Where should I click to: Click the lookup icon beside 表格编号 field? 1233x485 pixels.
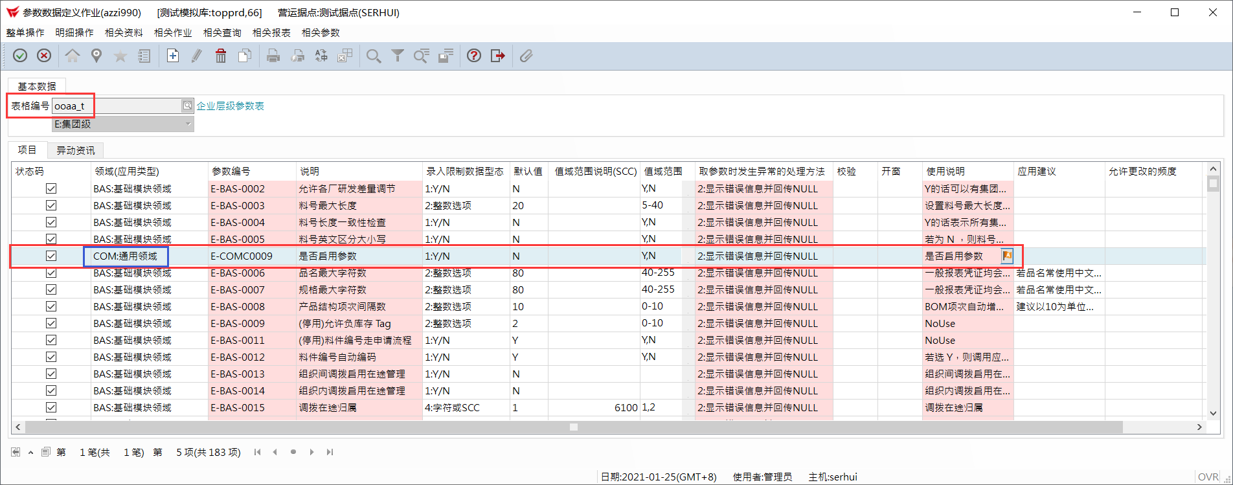187,106
